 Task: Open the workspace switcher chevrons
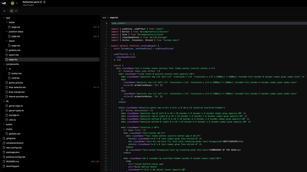coord(17,3)
